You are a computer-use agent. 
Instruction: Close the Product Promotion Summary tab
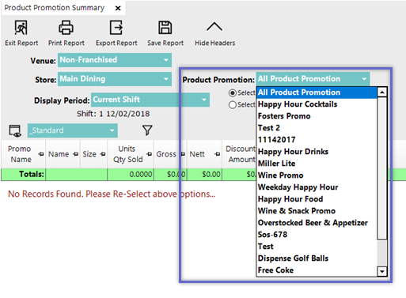click(118, 8)
